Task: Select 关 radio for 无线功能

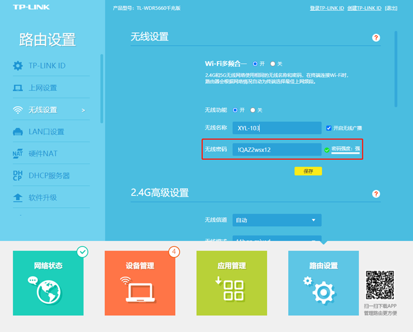Action: click(253, 110)
